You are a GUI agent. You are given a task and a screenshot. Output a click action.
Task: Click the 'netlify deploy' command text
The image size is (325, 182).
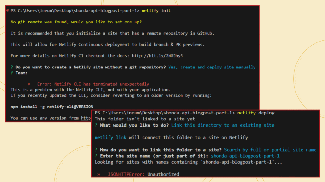256,113
